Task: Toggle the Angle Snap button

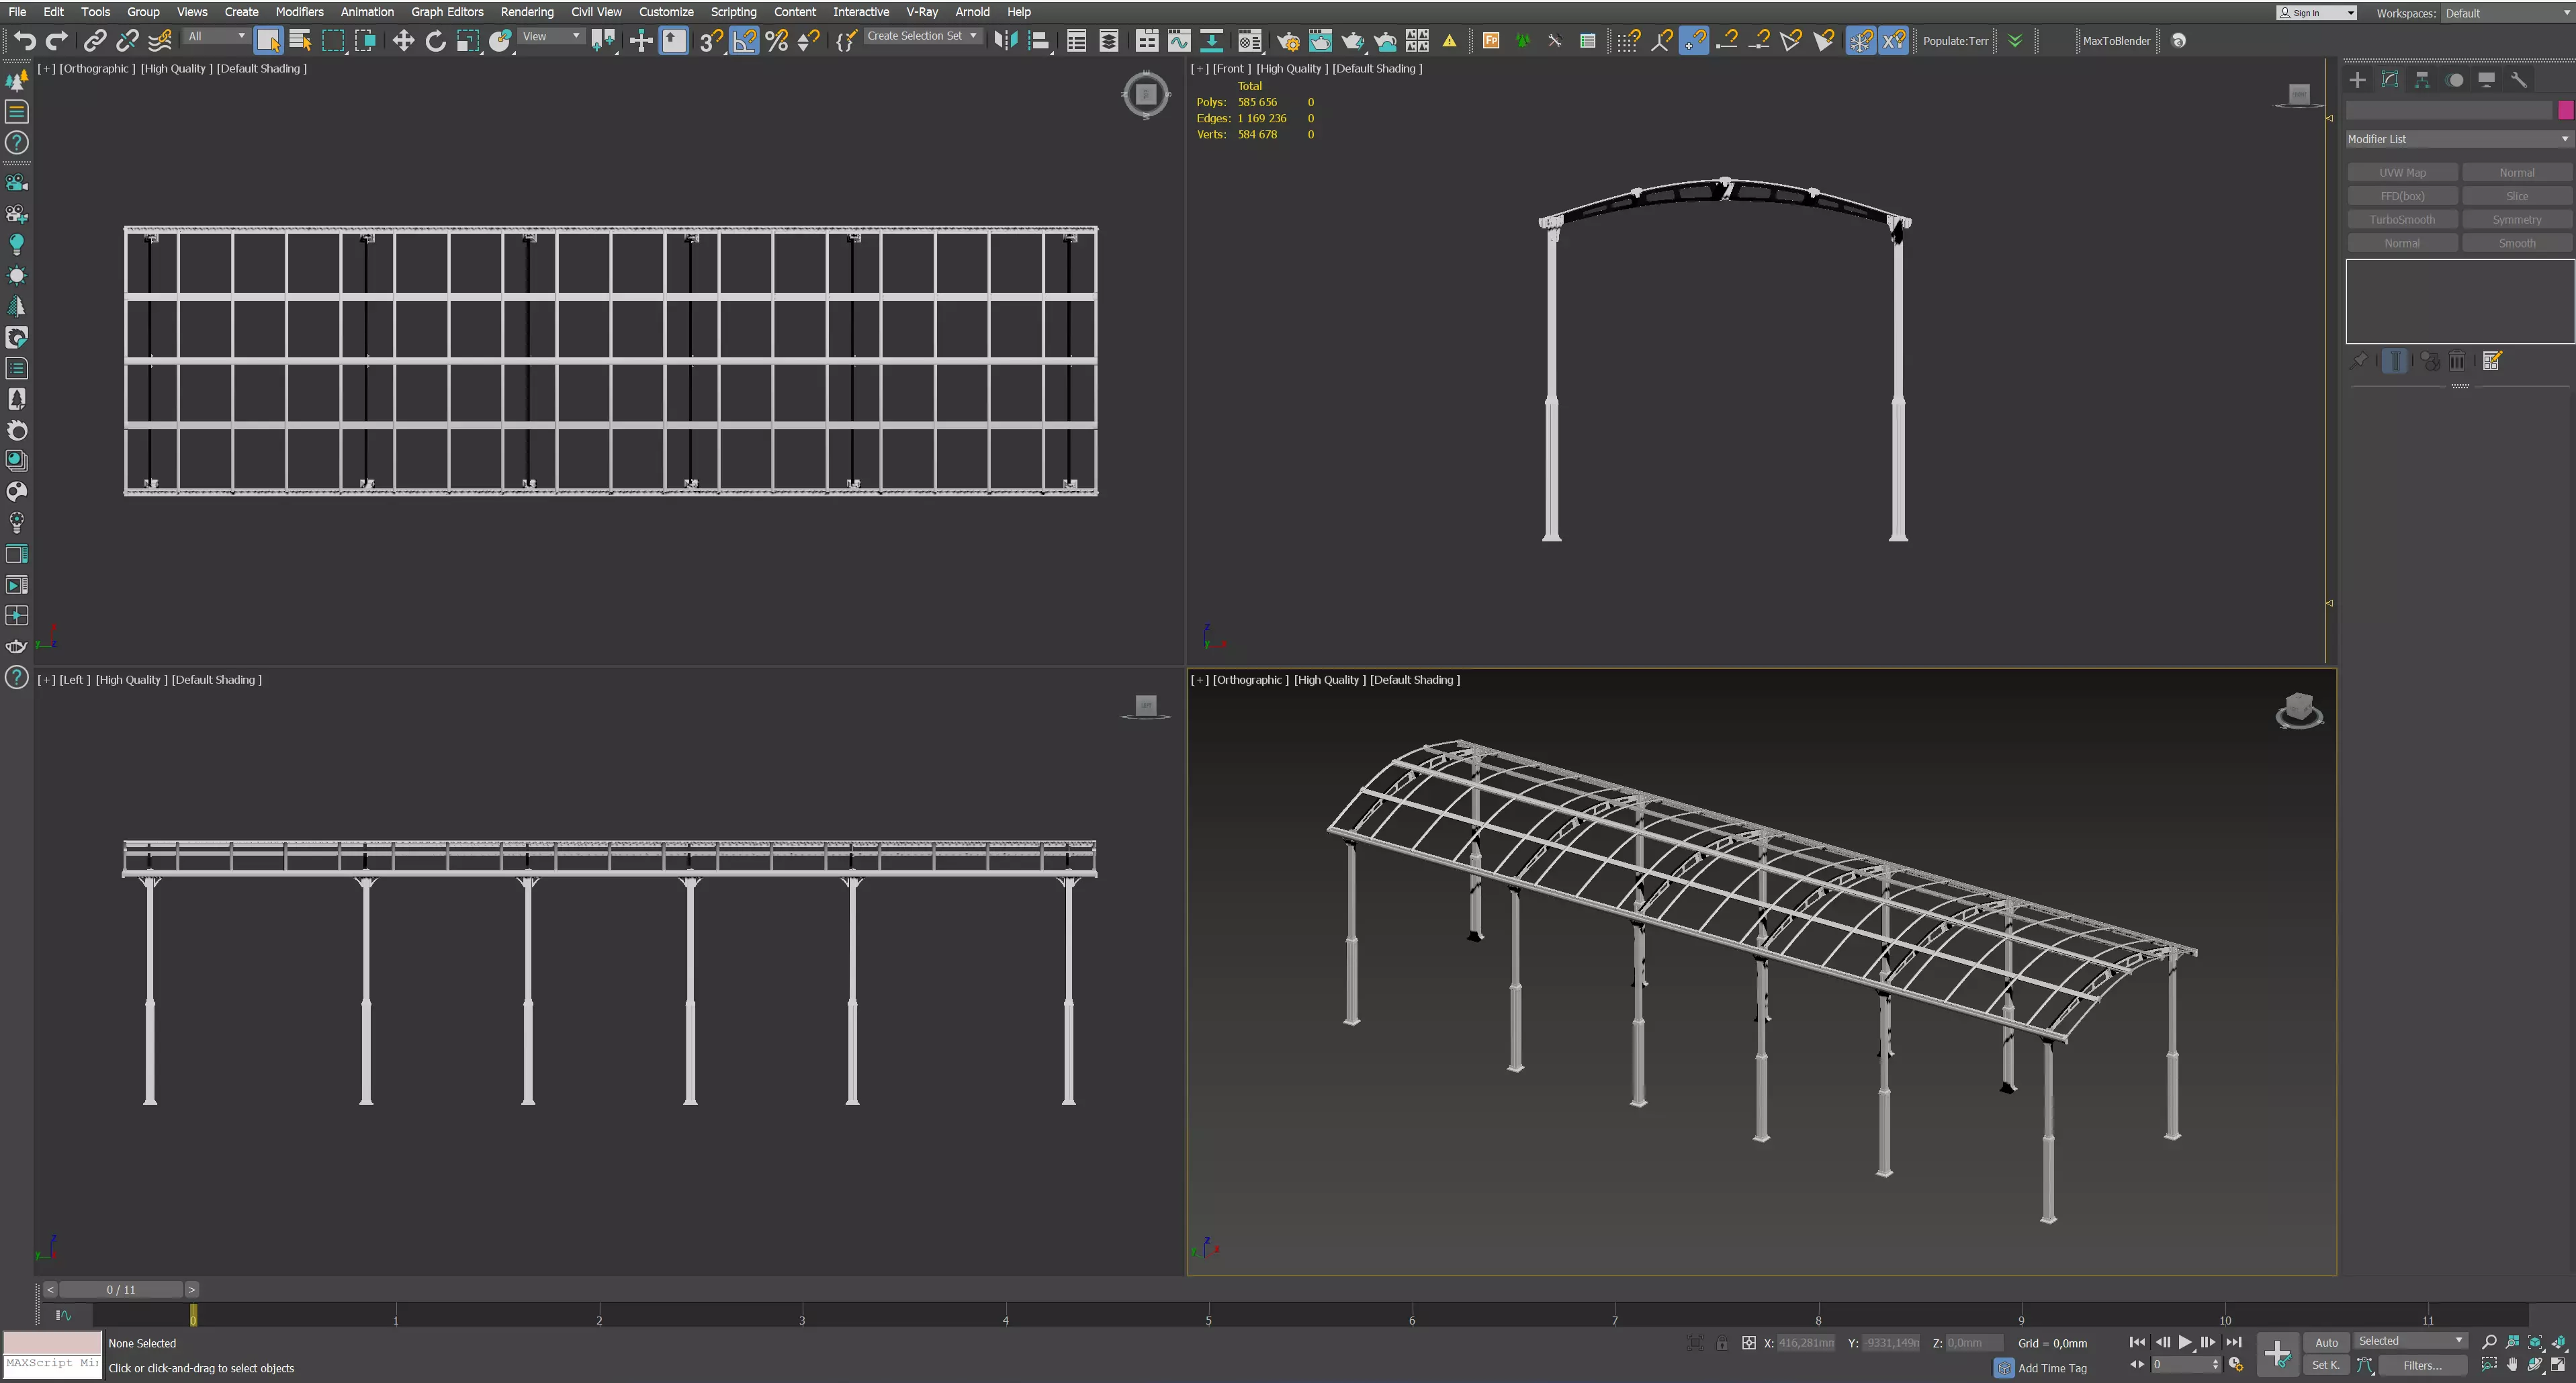Action: tap(744, 40)
